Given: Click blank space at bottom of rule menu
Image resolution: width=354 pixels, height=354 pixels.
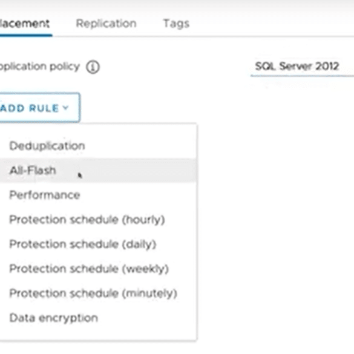Looking at the screenshot, I should (98, 335).
